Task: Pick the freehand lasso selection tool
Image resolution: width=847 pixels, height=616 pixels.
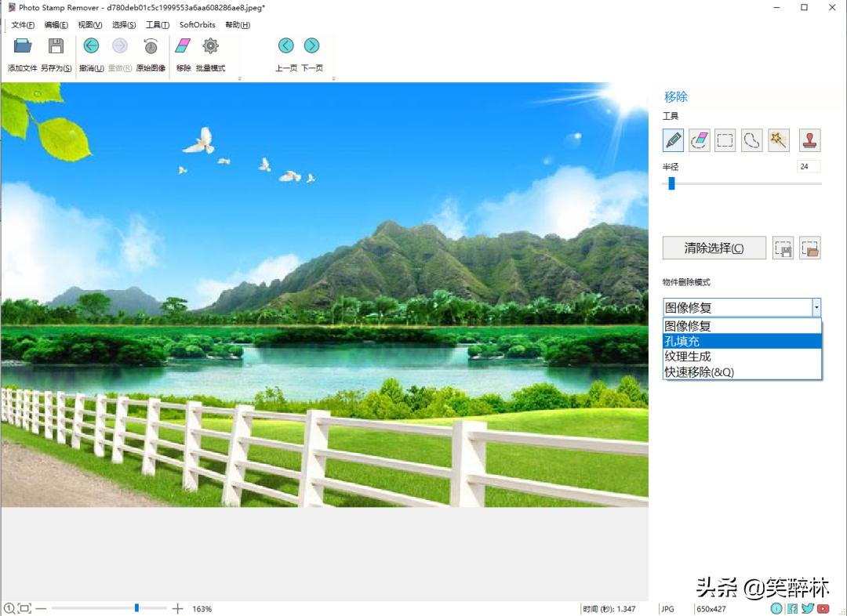Action: (x=751, y=140)
